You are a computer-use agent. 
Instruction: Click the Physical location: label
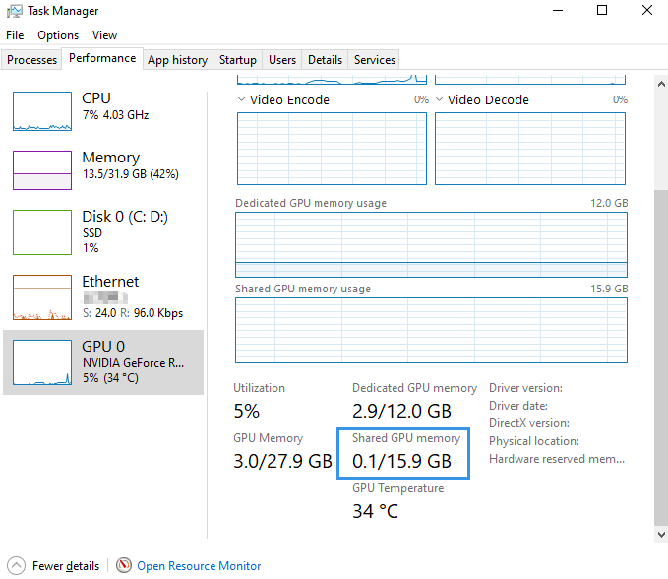pos(534,441)
